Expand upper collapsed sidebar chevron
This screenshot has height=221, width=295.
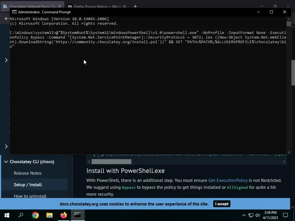[x=6, y=60]
